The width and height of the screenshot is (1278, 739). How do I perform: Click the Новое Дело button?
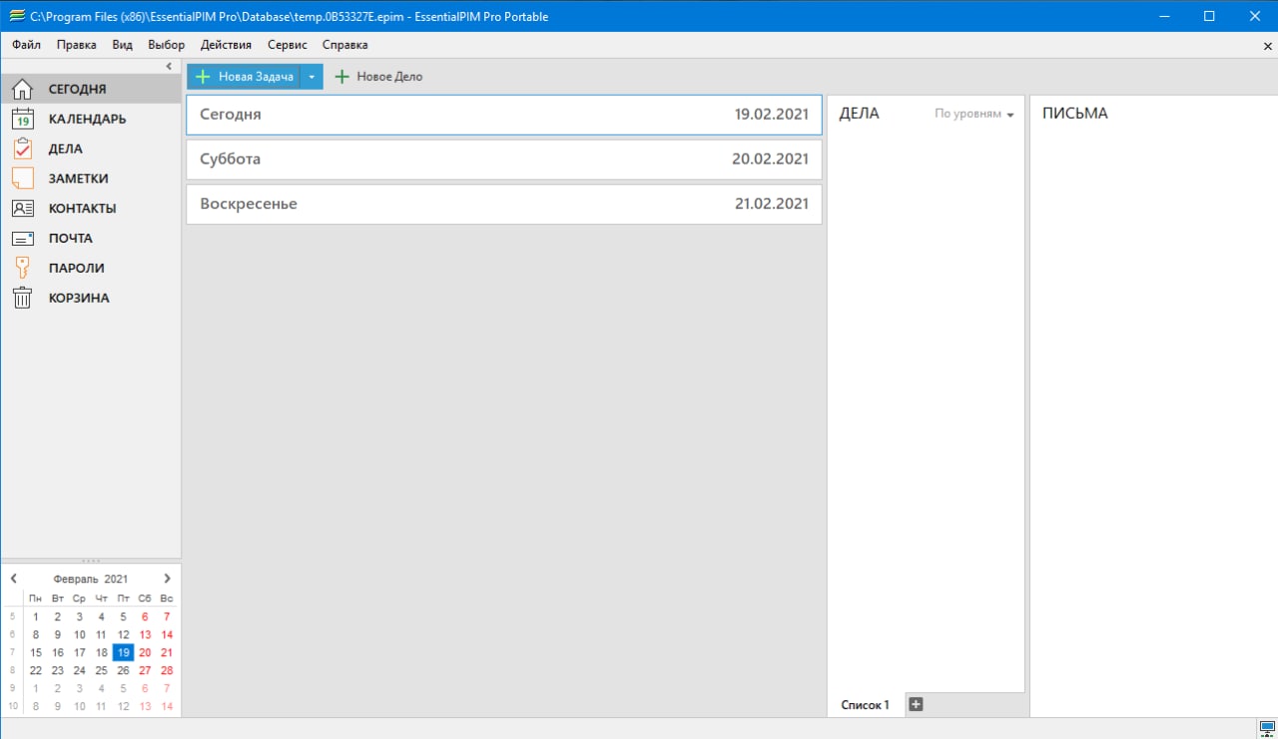coord(378,77)
